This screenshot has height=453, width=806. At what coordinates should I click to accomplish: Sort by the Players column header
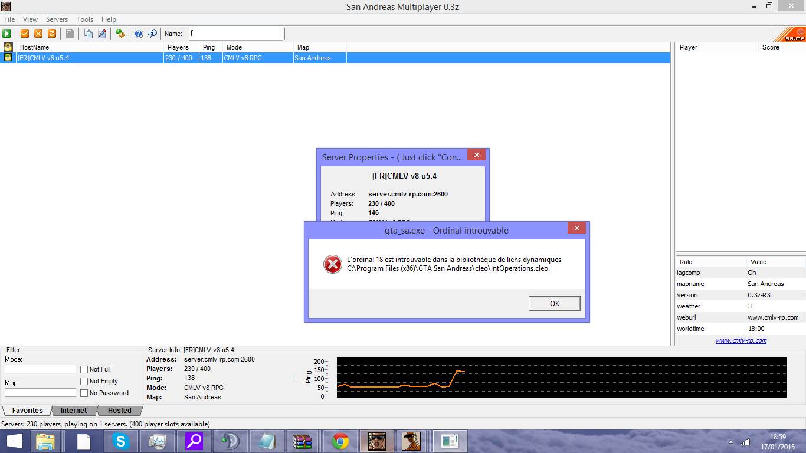(181, 47)
